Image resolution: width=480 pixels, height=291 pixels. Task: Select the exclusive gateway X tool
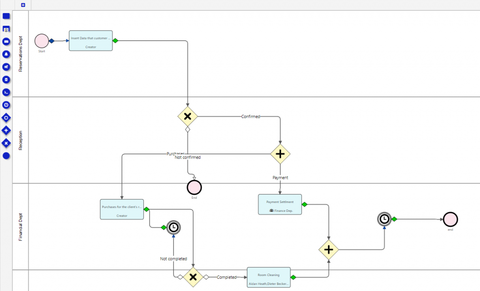click(6, 143)
